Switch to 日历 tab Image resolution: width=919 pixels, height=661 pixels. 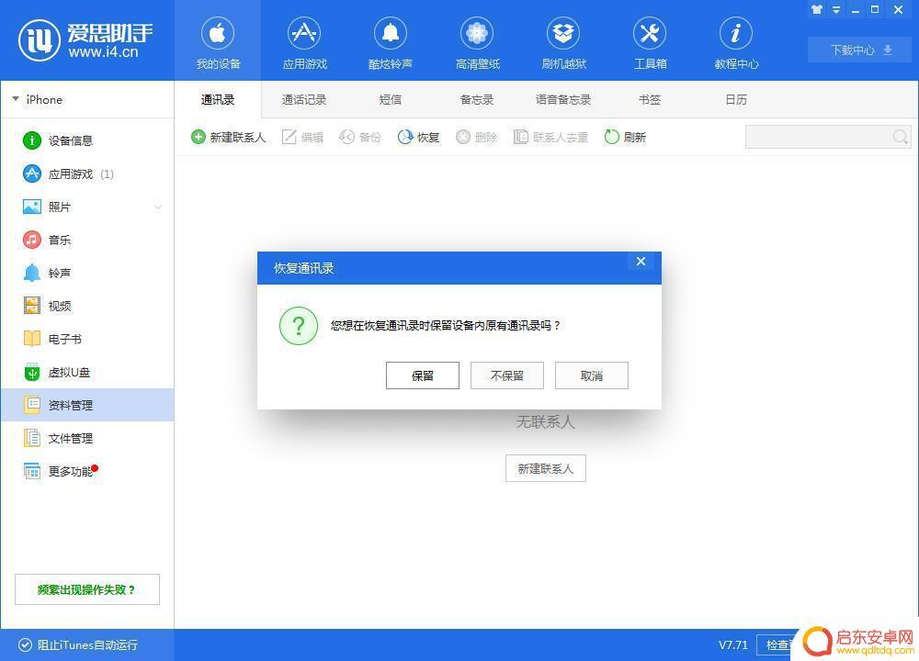736,99
